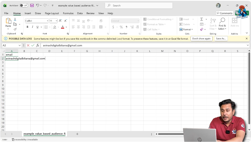Select cell A1 containing email
The image size is (251, 142).
coord(12,55)
